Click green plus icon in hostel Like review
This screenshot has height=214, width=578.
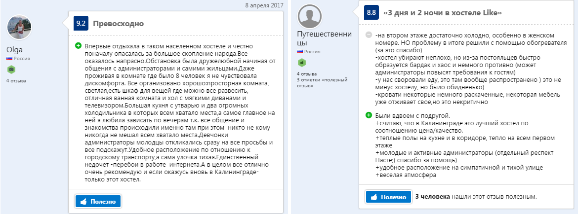click(369, 115)
